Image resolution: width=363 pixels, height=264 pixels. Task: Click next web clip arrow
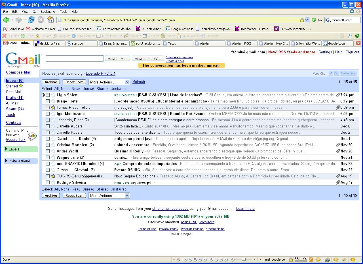click(336, 73)
